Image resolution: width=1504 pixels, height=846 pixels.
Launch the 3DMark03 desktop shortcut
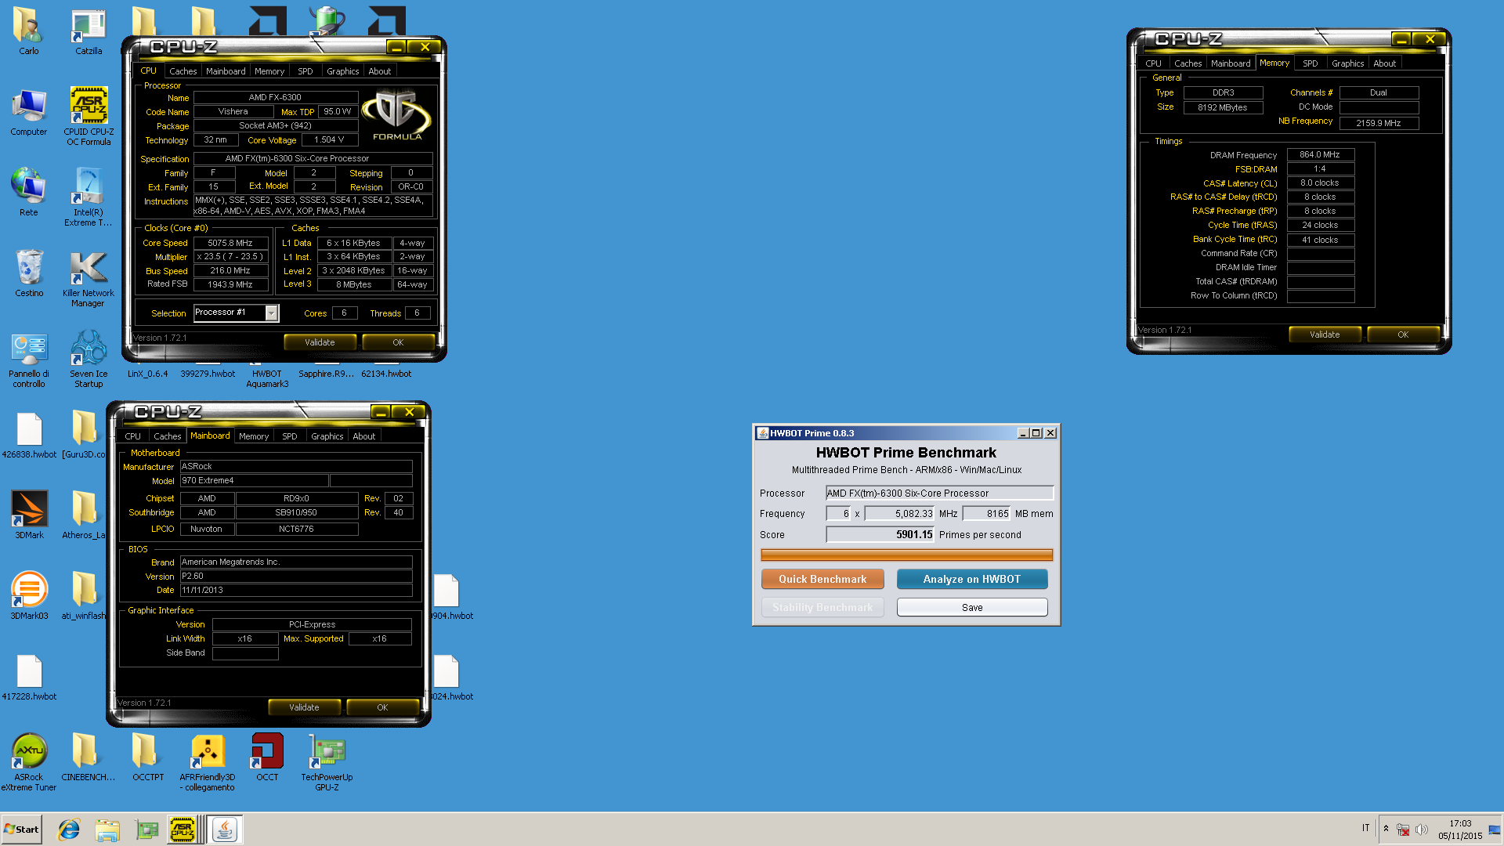pyautogui.click(x=29, y=595)
